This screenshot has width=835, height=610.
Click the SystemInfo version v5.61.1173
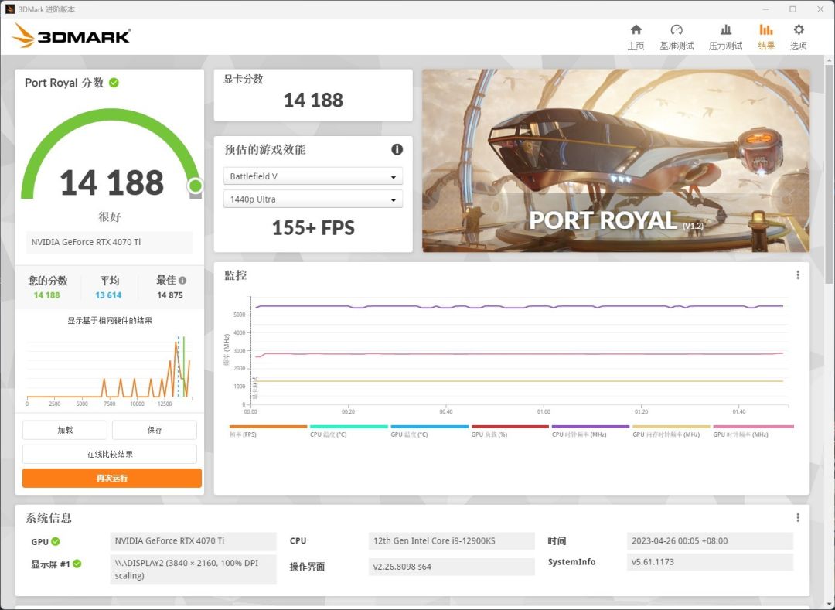(710, 562)
